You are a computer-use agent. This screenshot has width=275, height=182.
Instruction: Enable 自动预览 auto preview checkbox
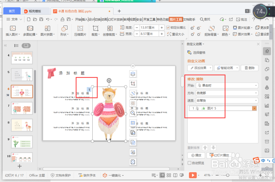pos(189,163)
